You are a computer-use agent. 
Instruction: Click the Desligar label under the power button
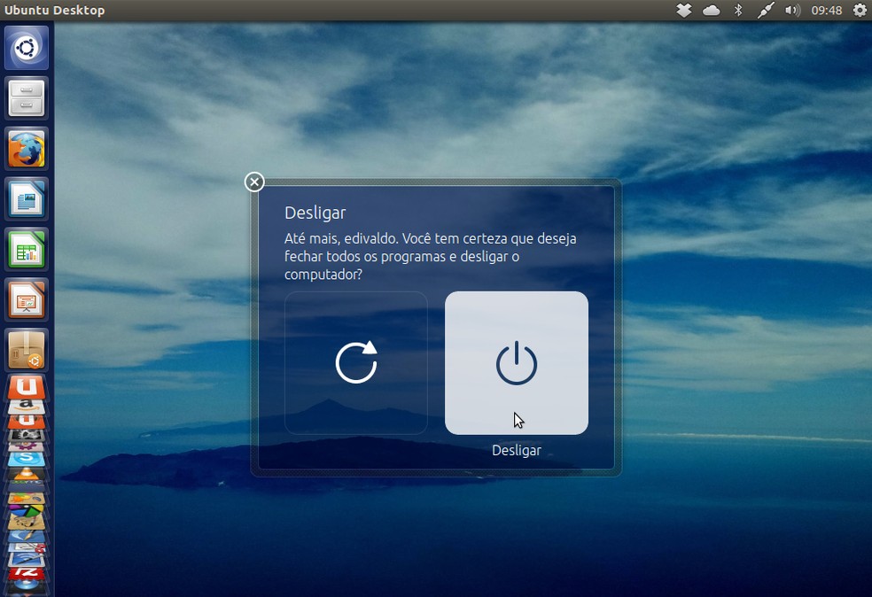516,450
